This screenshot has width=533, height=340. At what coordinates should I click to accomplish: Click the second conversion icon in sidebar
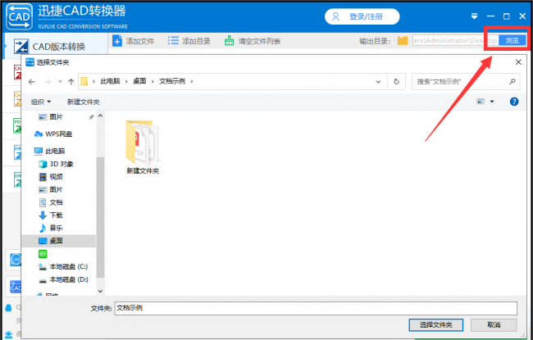(x=17, y=72)
